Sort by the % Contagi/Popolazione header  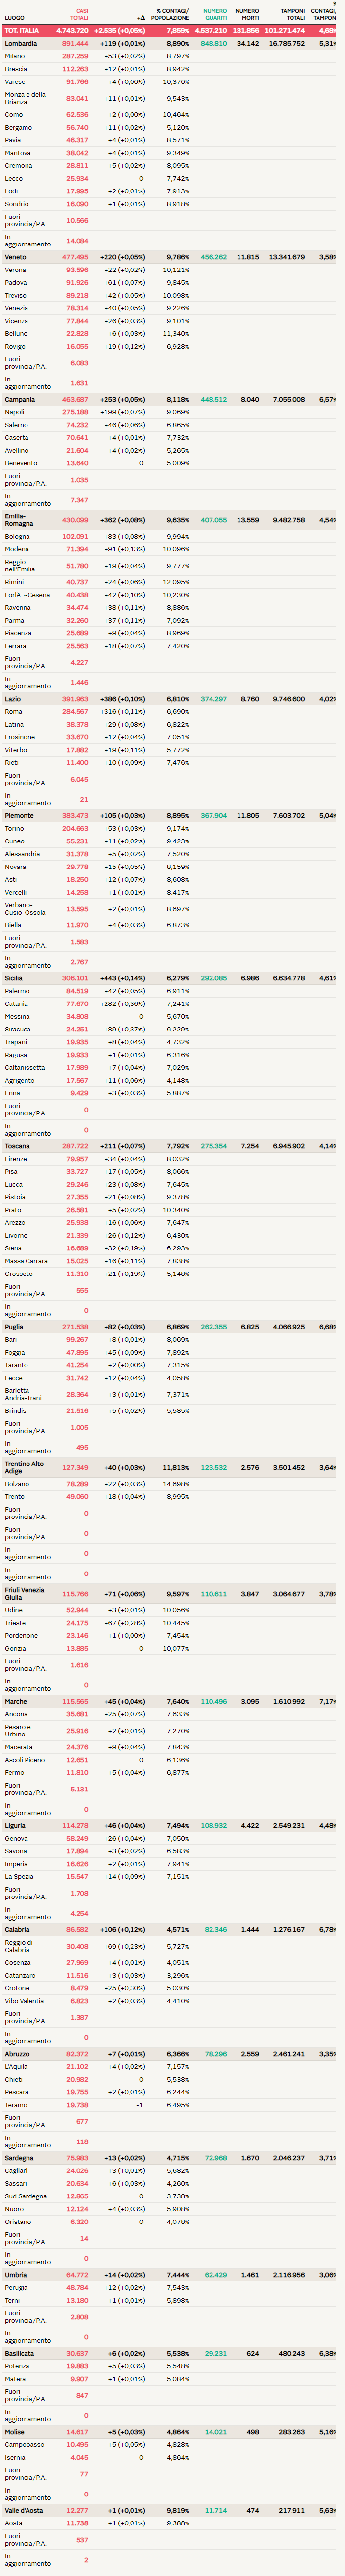[172, 14]
